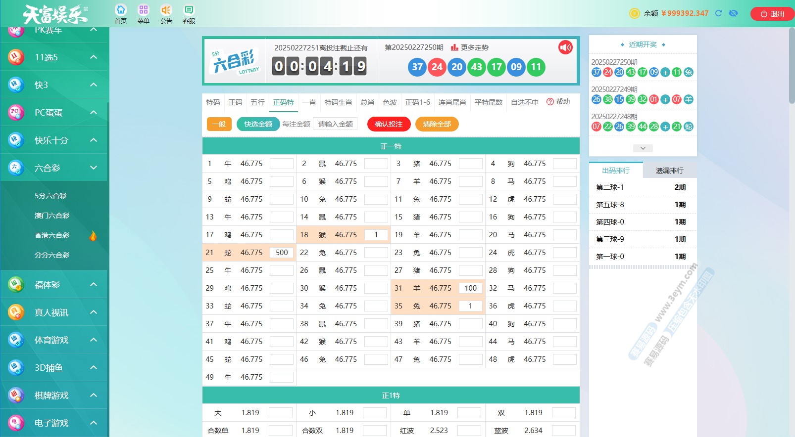
Task: Click the balance refresh icon
Action: (718, 13)
